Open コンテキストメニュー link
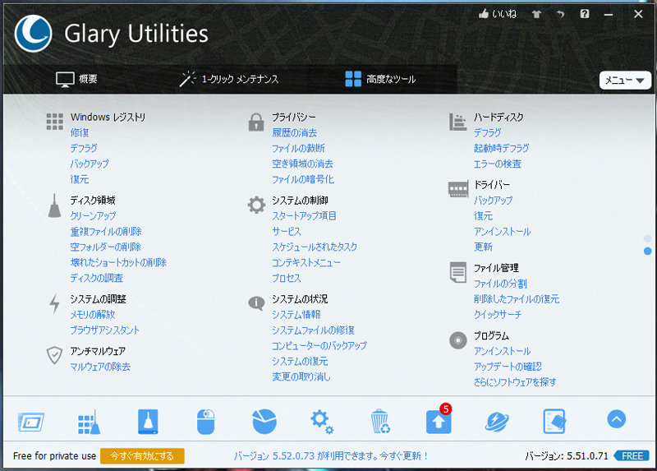 coord(306,262)
